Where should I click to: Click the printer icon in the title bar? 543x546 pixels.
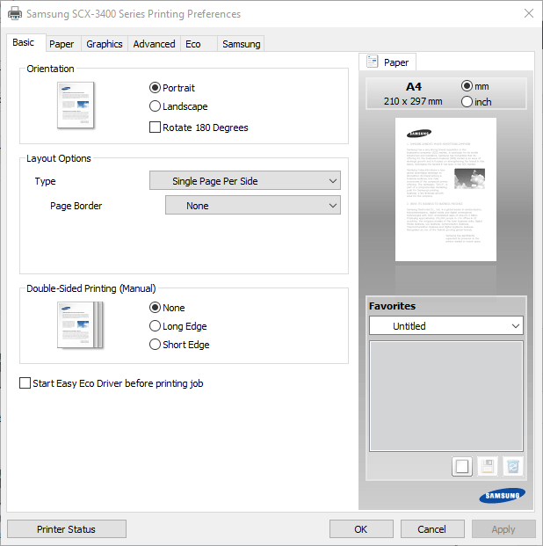tap(15, 14)
